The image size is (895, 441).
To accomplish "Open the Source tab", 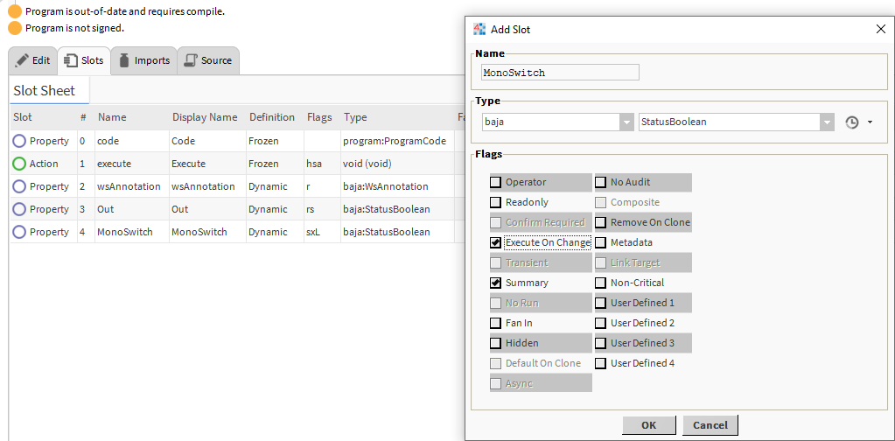I will click(x=208, y=60).
